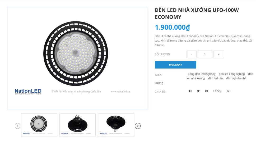Decrease quantity with minus button
Image resolution: width=256 pixels, height=141 pixels.
pyautogui.click(x=191, y=54)
